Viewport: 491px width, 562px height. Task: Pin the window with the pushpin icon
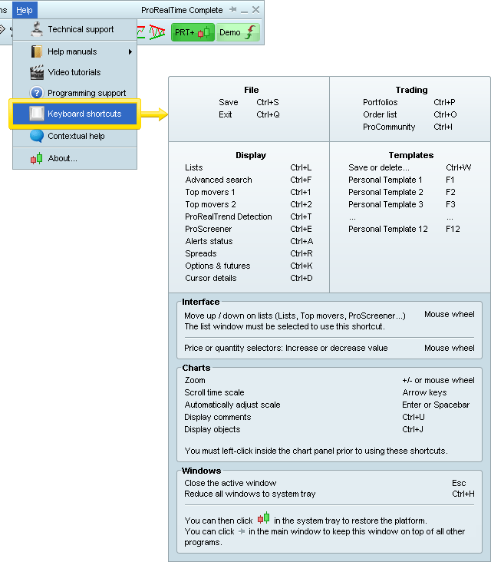pyautogui.click(x=232, y=10)
